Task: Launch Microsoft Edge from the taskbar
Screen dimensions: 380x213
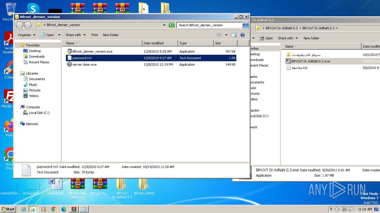Action: coord(64,209)
